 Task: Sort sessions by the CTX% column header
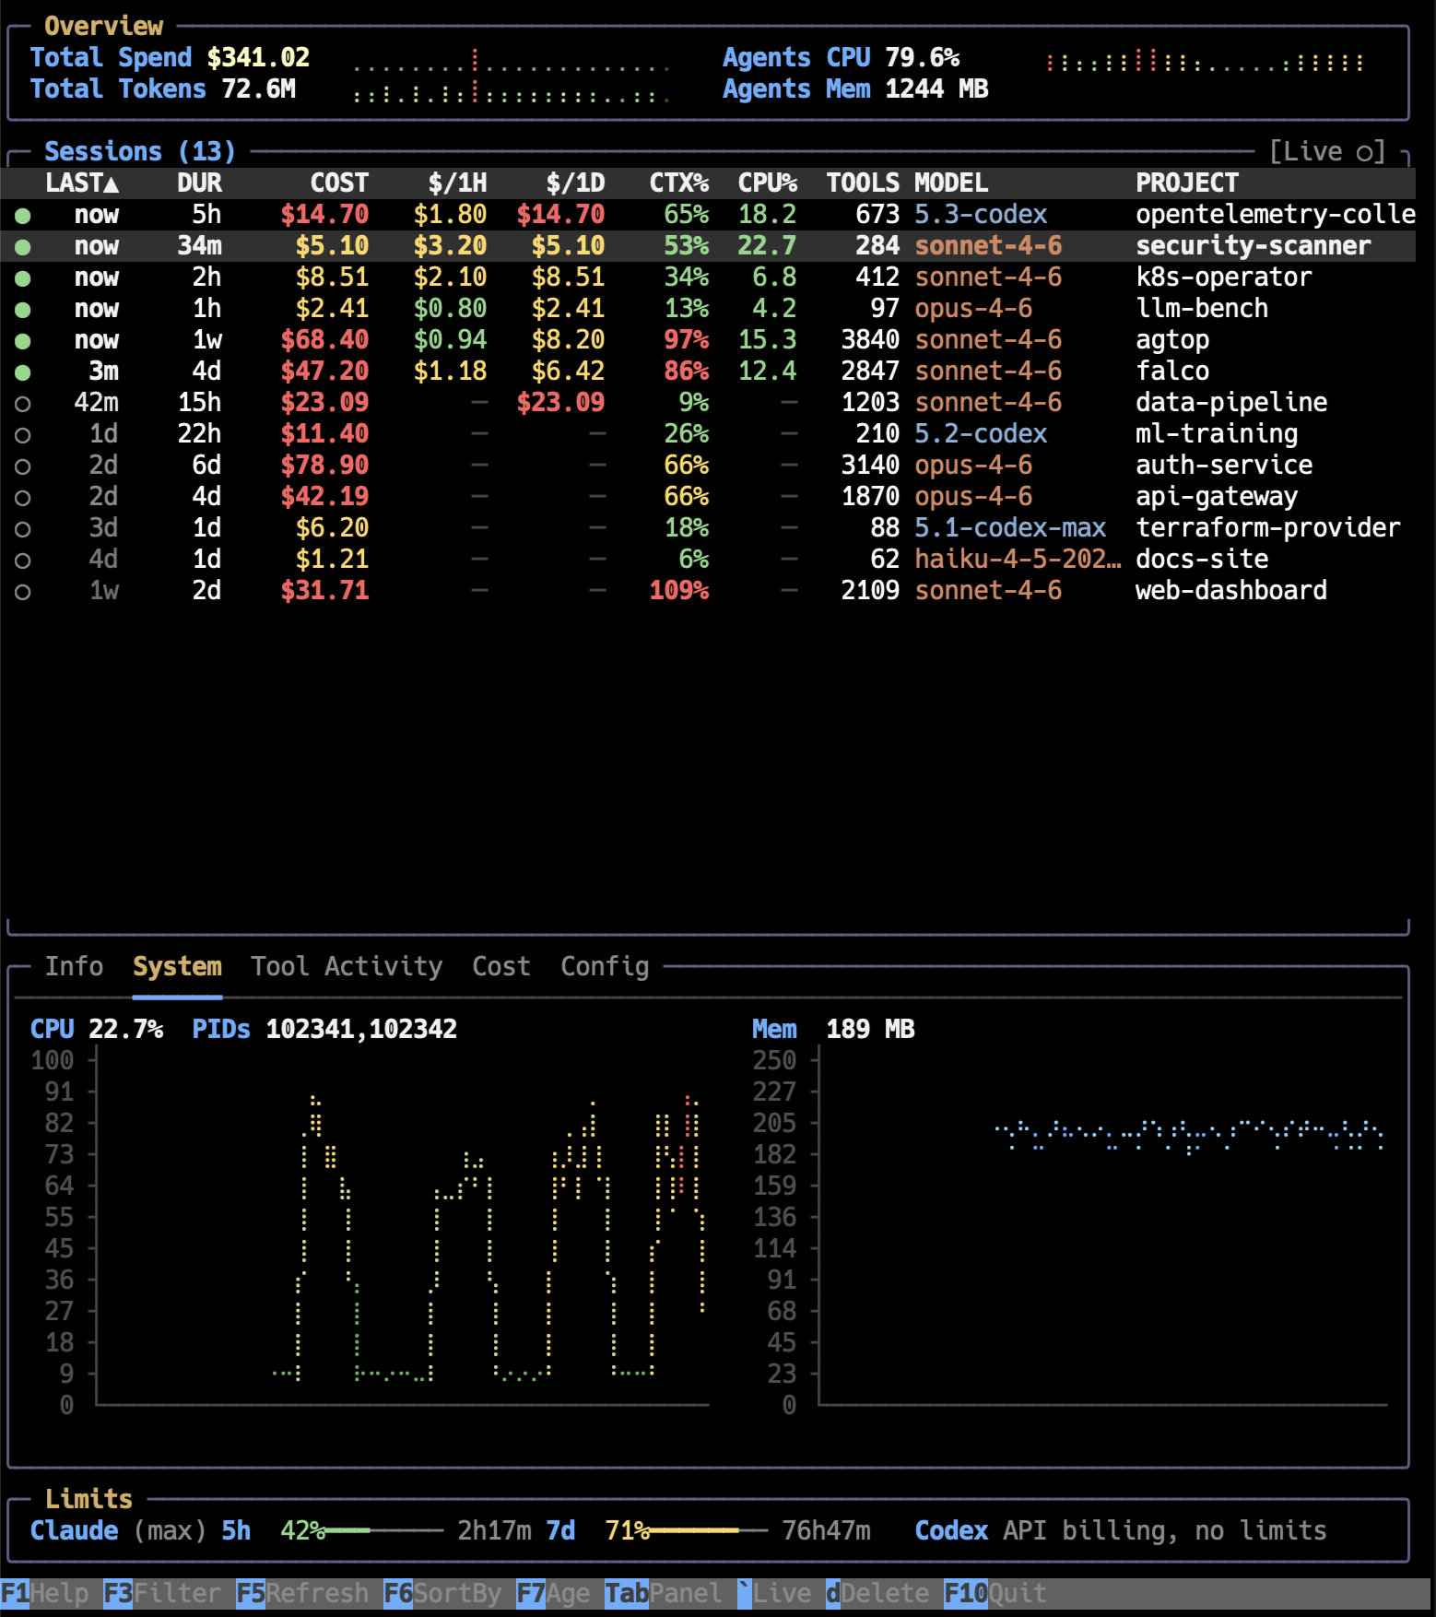tap(679, 183)
